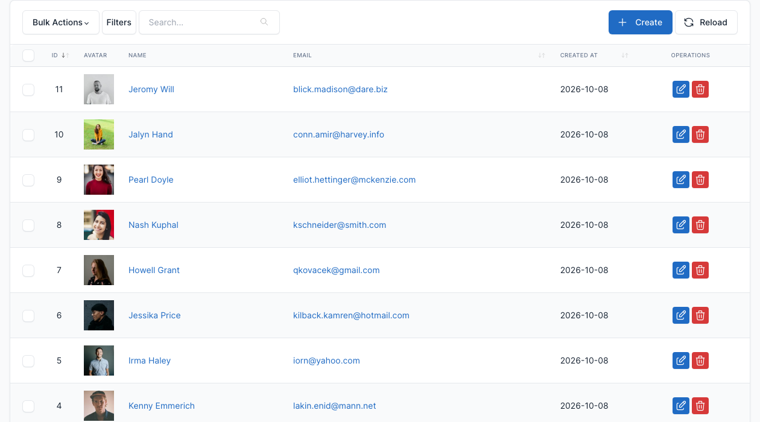Click email kschneider@smith.com
The height and width of the screenshot is (422, 760).
(340, 225)
